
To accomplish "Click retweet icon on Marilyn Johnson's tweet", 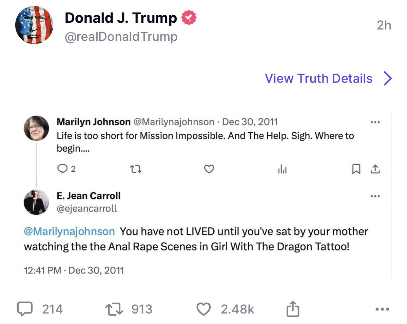I will 136,169.
